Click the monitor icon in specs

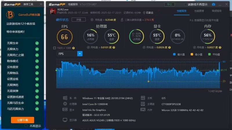pyautogui.click(x=65, y=120)
